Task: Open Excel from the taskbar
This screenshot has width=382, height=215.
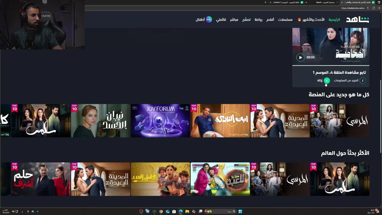Action: point(154,211)
